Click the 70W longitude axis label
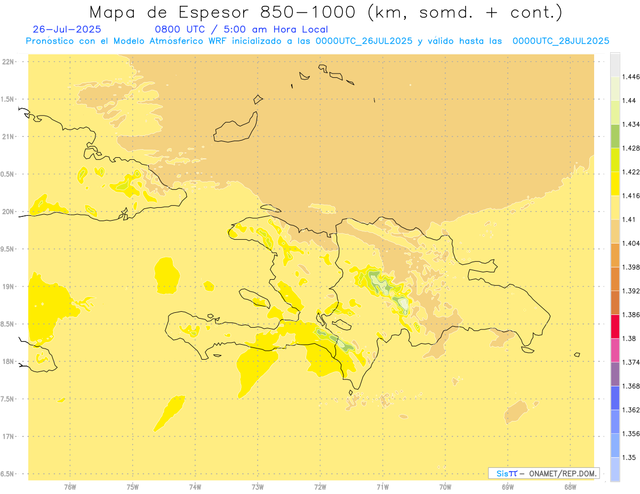640x494 pixels. [x=445, y=487]
